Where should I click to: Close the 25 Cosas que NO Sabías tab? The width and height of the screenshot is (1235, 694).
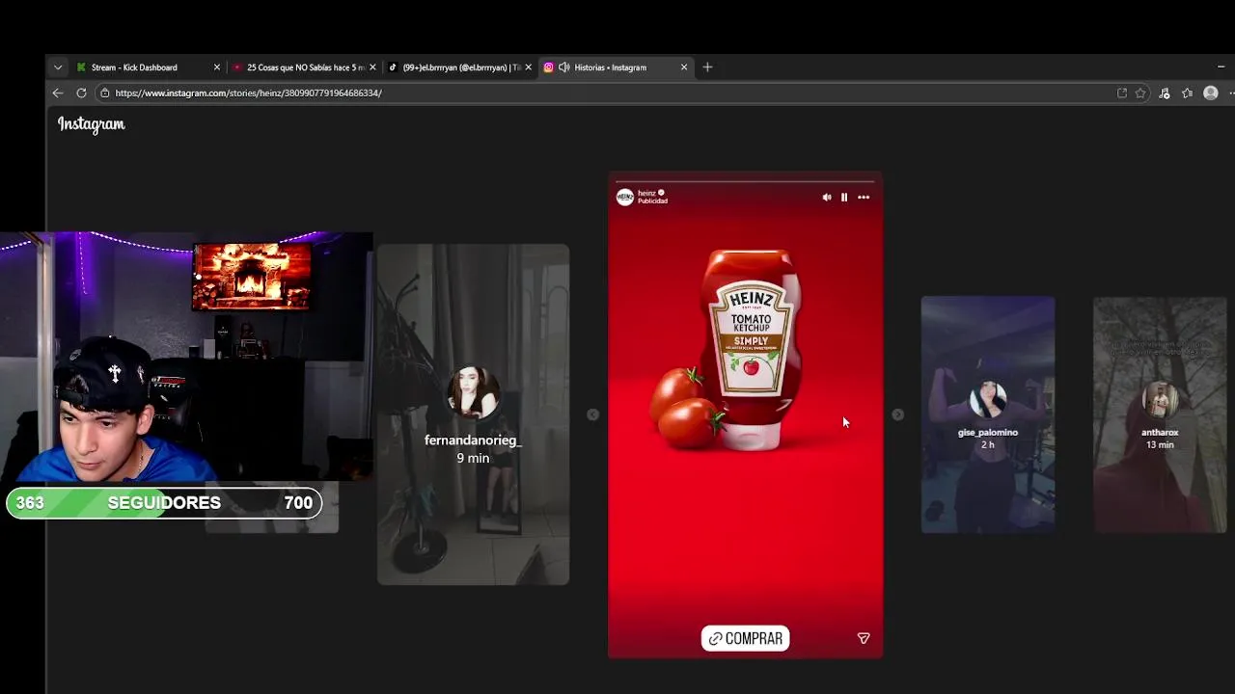tap(372, 67)
